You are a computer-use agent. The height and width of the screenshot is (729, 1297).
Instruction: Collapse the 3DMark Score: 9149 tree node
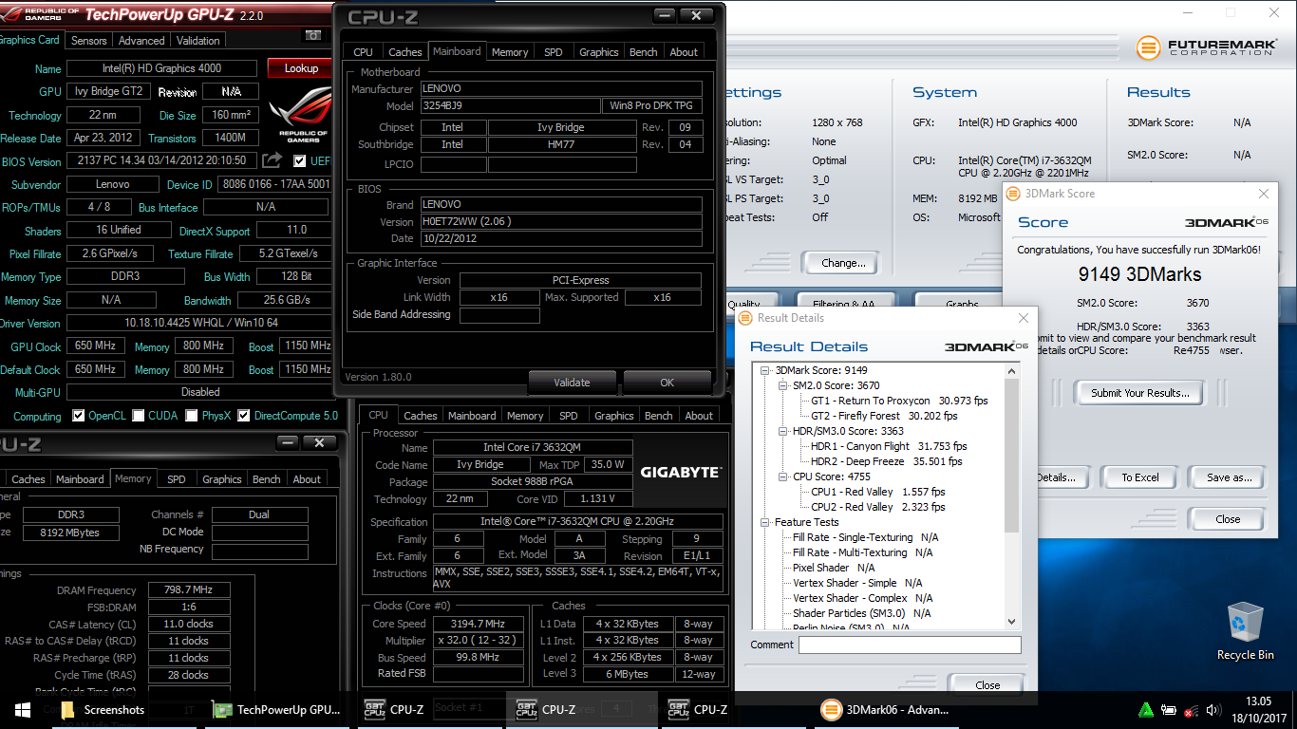pos(765,370)
